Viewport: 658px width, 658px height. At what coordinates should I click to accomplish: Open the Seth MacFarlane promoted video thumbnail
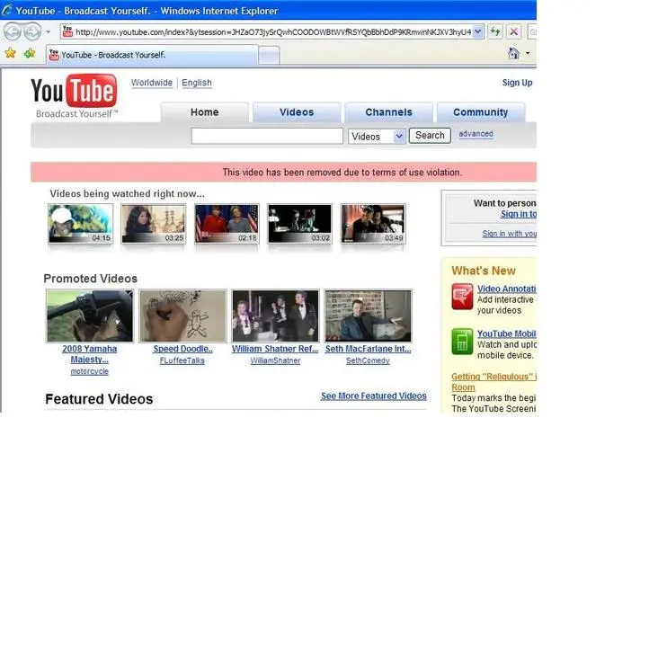pyautogui.click(x=368, y=316)
